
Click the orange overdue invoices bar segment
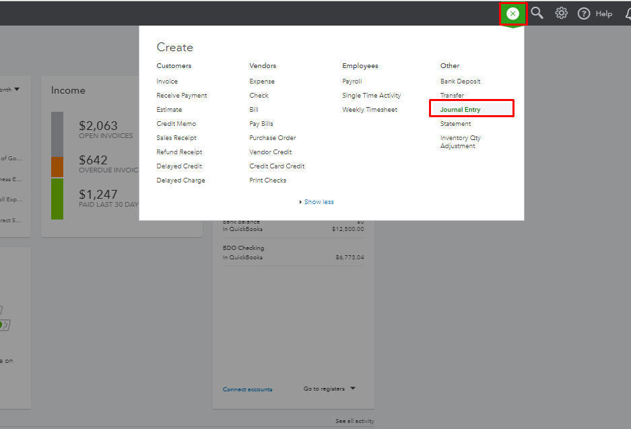point(57,167)
